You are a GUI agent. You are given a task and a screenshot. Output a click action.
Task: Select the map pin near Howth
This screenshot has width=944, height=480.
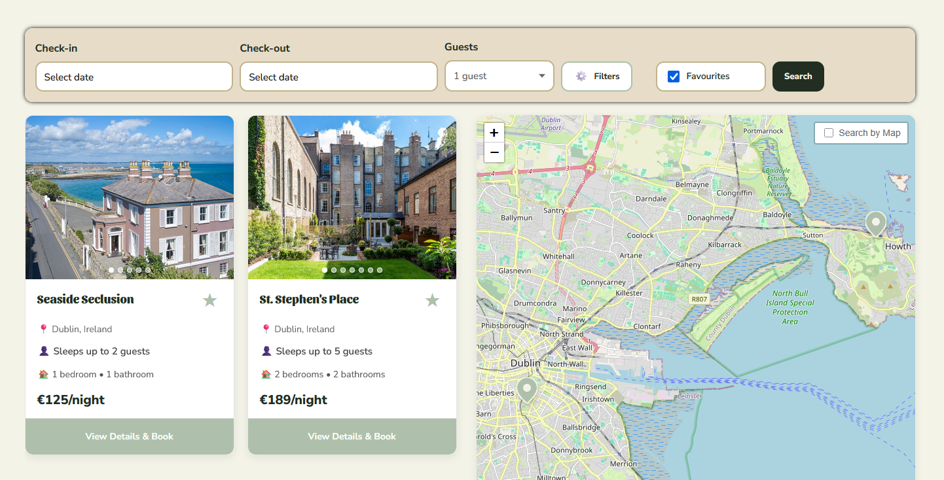click(875, 223)
